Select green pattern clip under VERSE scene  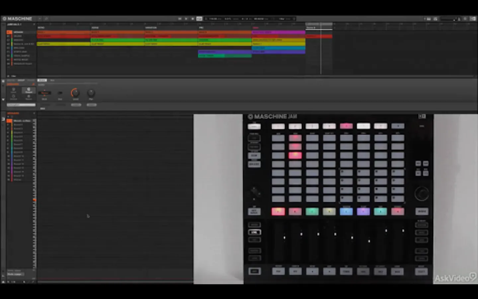click(117, 40)
